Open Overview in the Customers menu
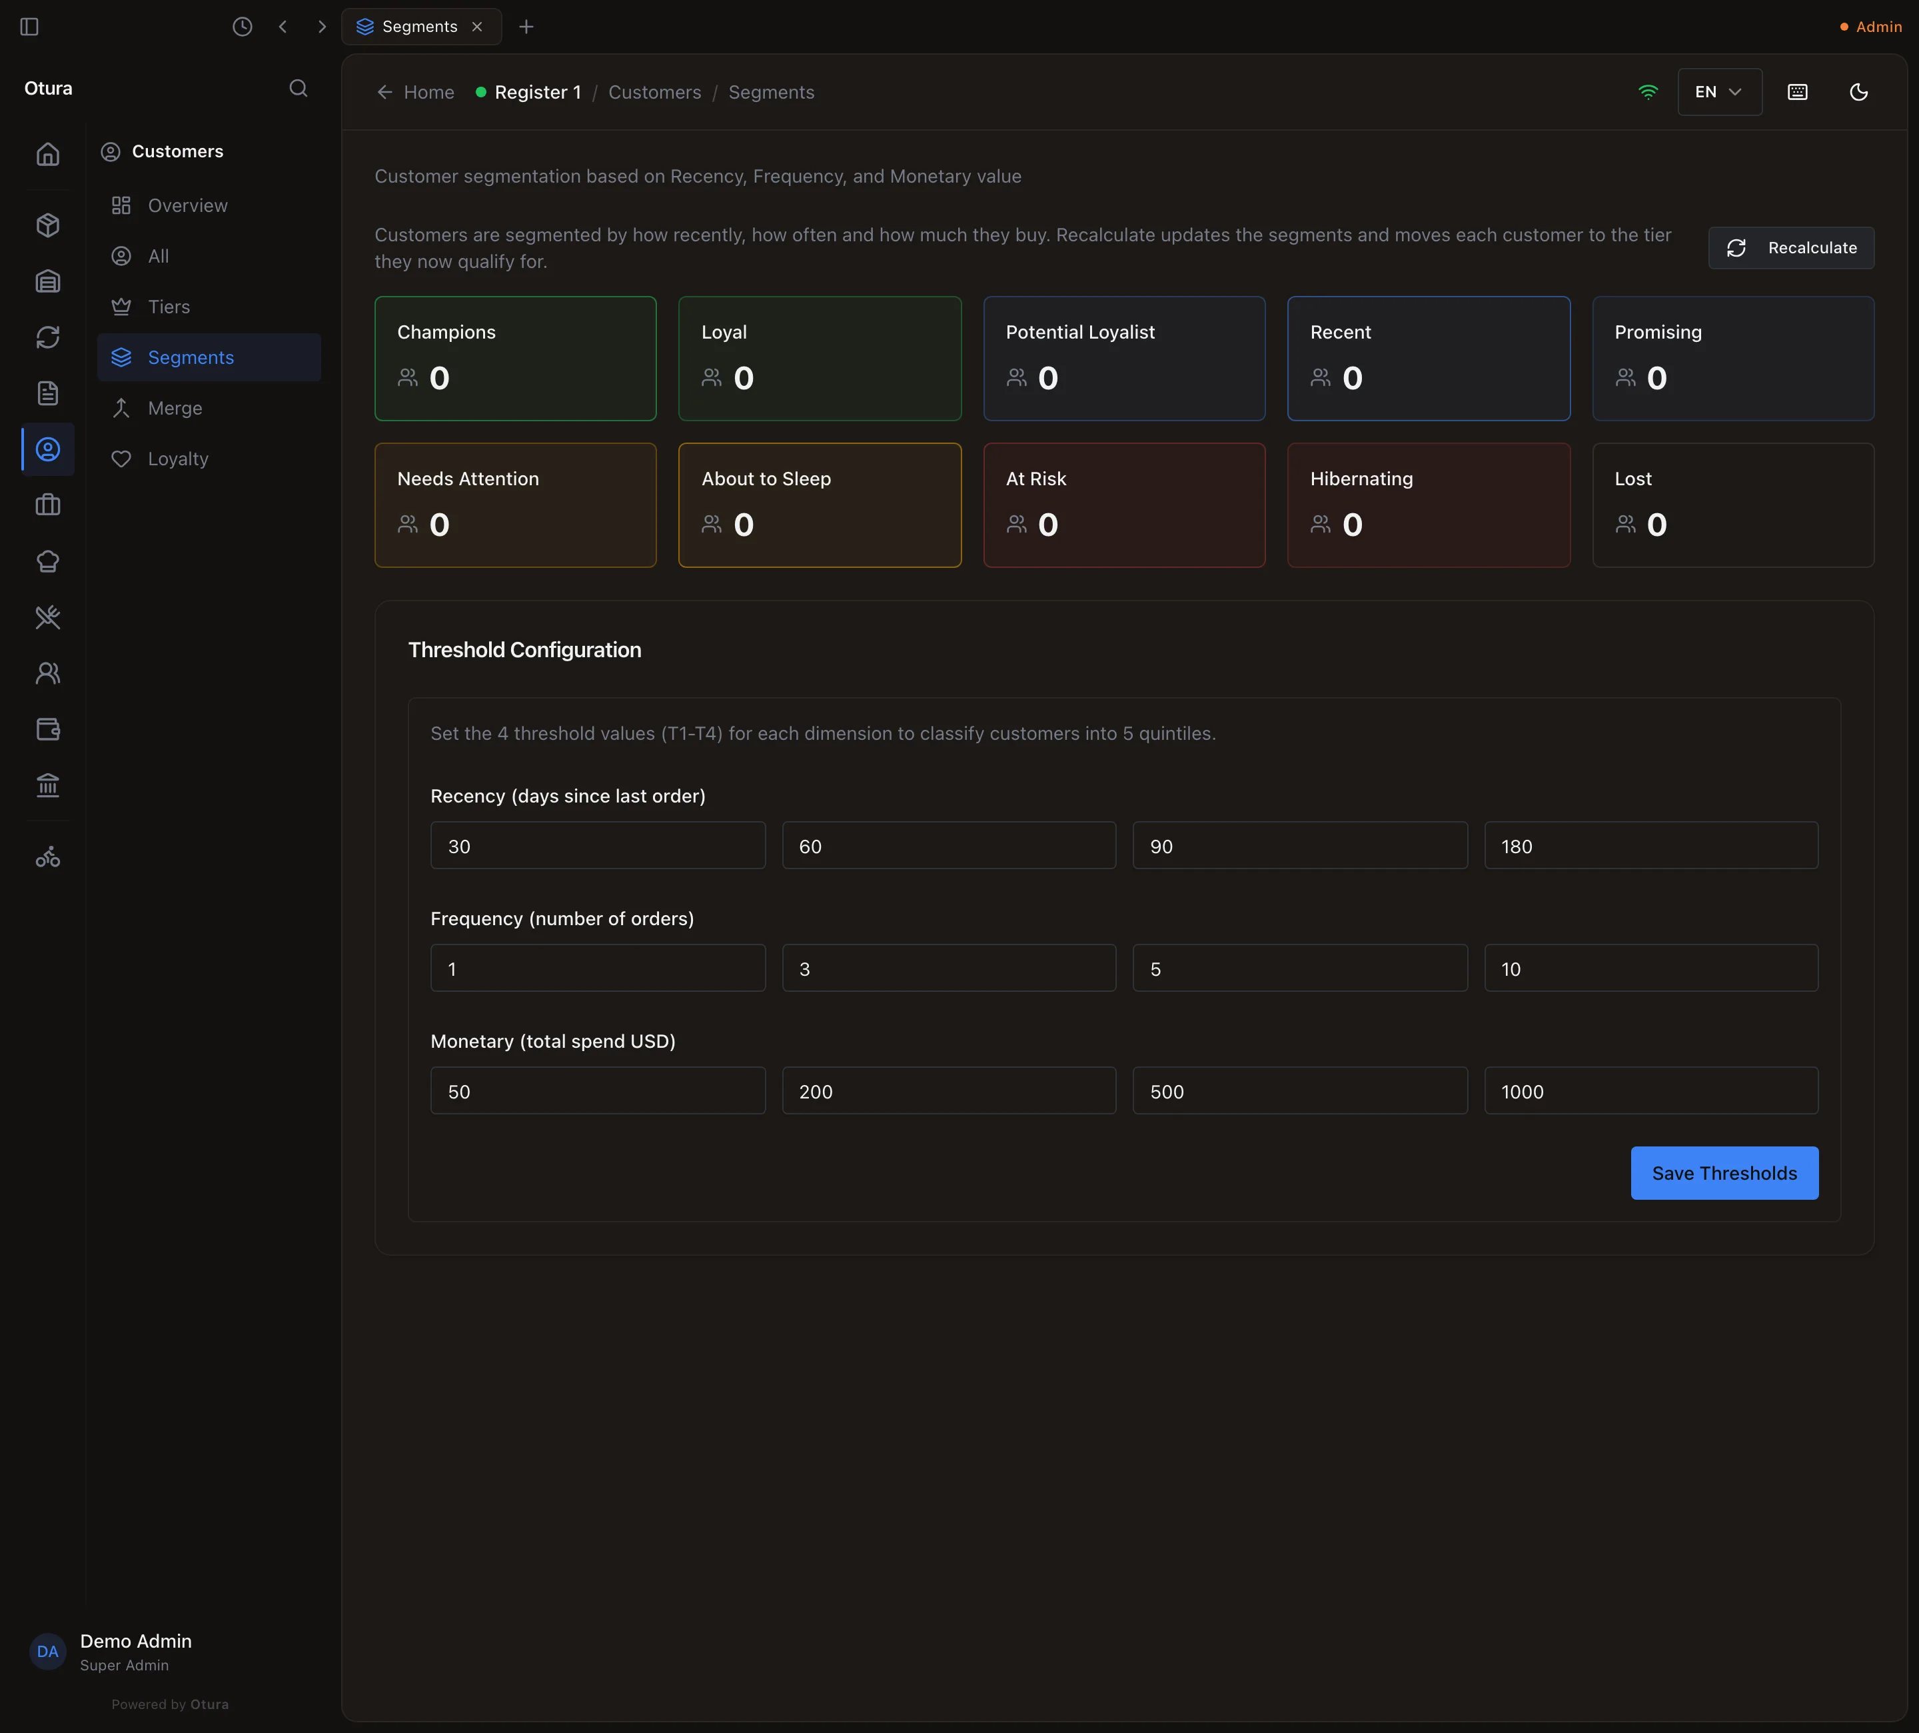The height and width of the screenshot is (1733, 1919). [209, 206]
